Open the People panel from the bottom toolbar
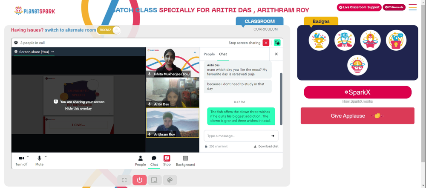 coord(141,161)
